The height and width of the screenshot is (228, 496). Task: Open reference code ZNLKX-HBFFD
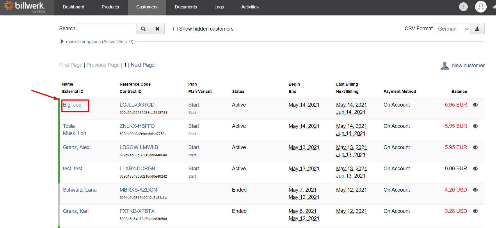click(137, 126)
